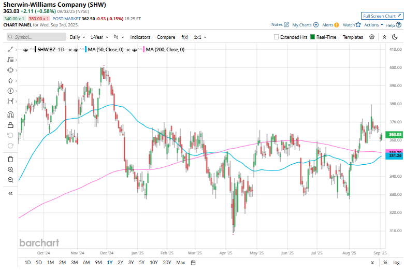Open the chart type candlestick dropdown
404x272 pixels.
coord(119,37)
